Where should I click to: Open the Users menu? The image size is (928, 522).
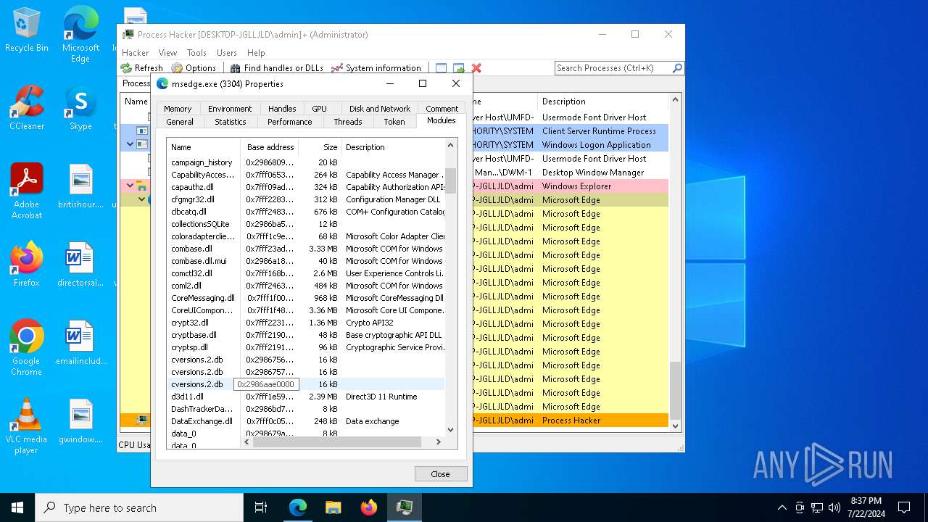pos(227,53)
